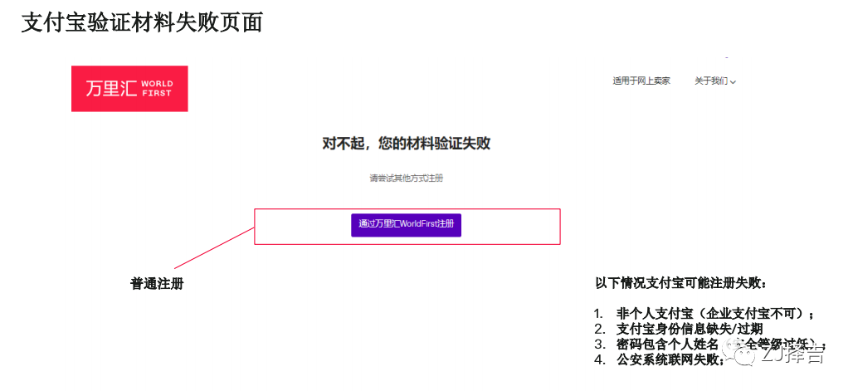Click the label 普通注册
Screen dimensions: 853x391
point(157,284)
